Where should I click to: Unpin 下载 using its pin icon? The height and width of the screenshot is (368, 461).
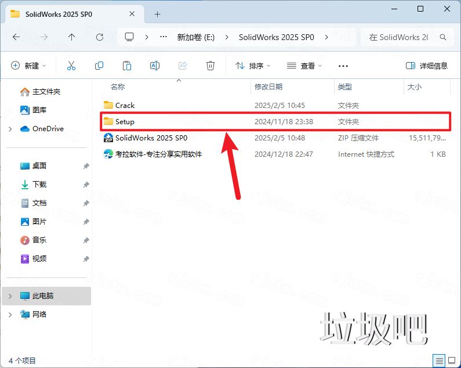click(86, 185)
